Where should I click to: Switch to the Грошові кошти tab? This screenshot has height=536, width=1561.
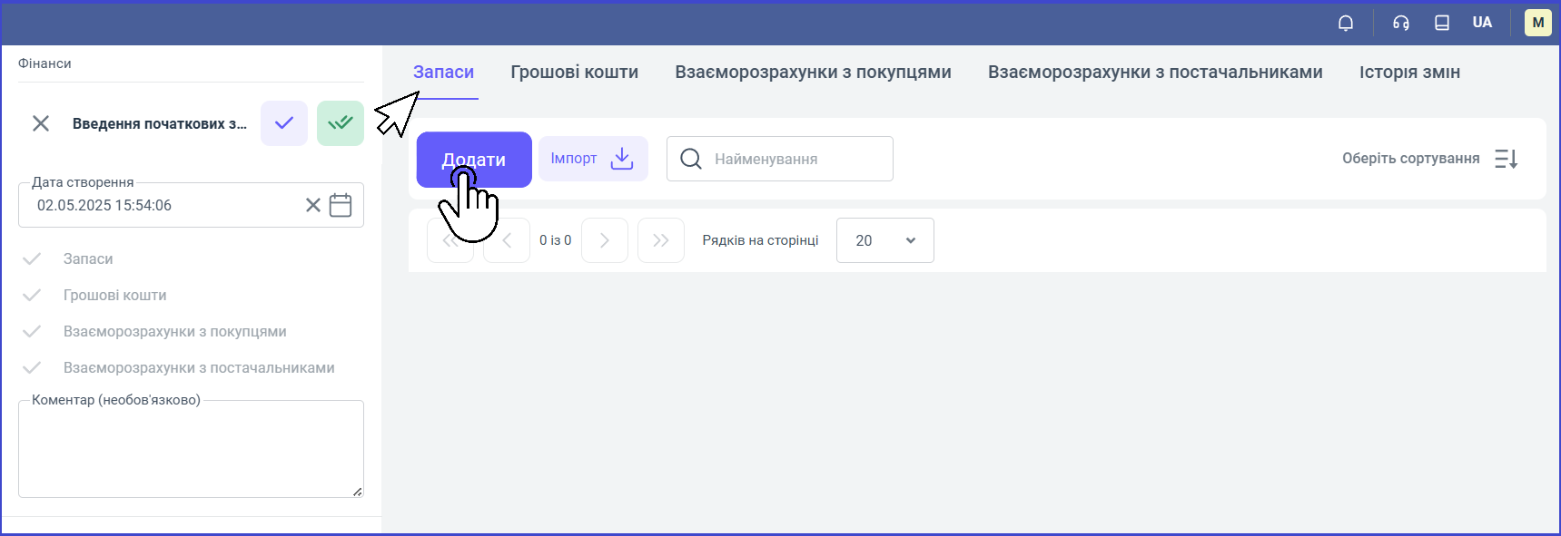[x=574, y=73]
